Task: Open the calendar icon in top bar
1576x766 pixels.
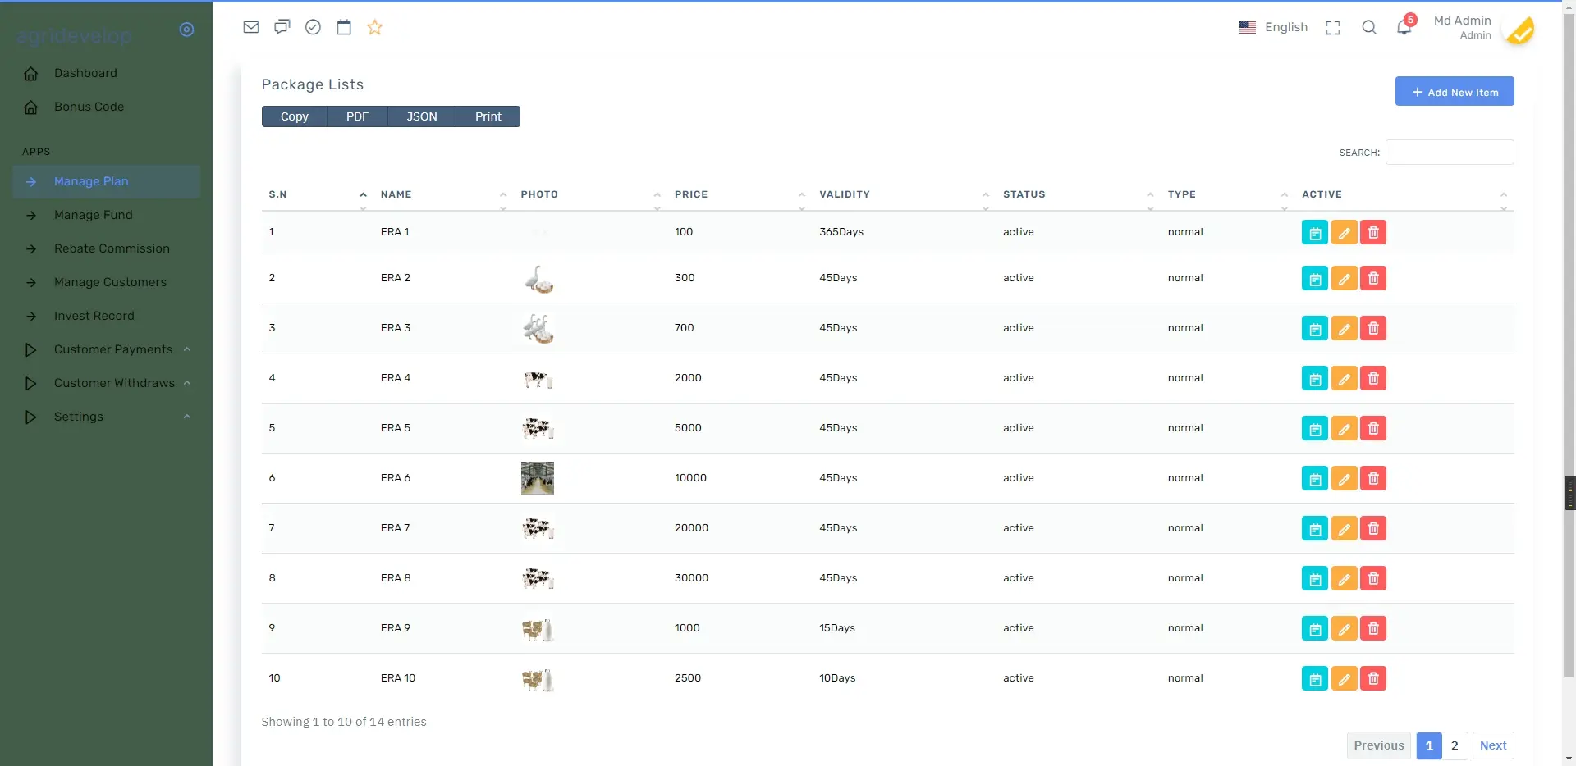Action: (x=344, y=27)
